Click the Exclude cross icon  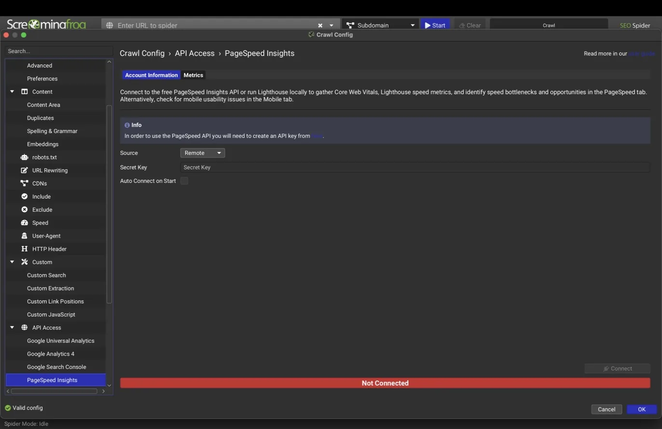24,209
